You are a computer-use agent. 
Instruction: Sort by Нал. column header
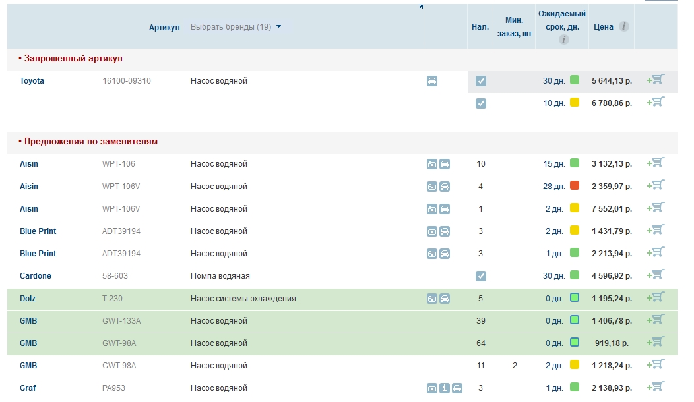(x=480, y=27)
